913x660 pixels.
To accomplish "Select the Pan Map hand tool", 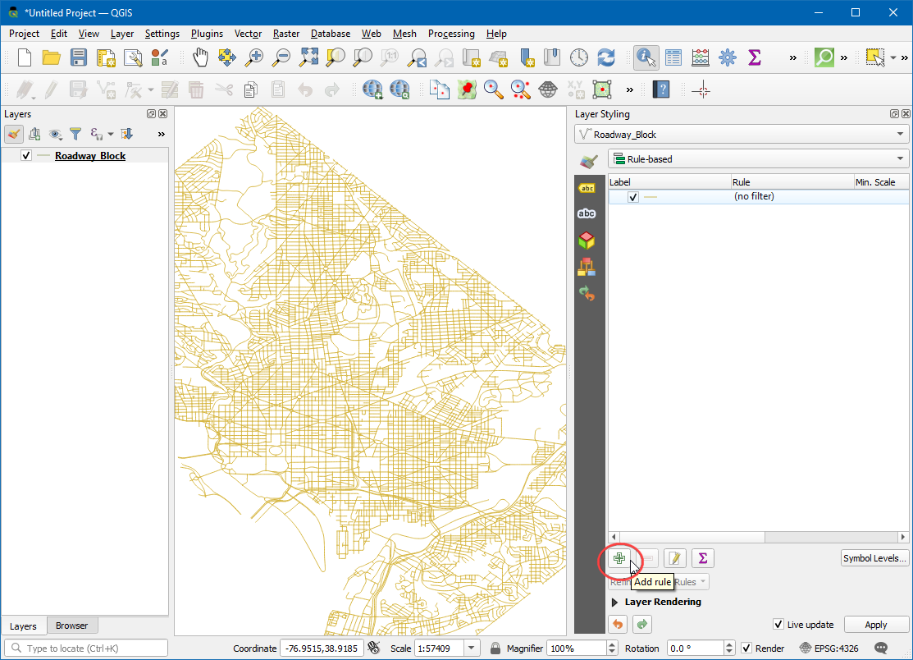I will point(201,57).
